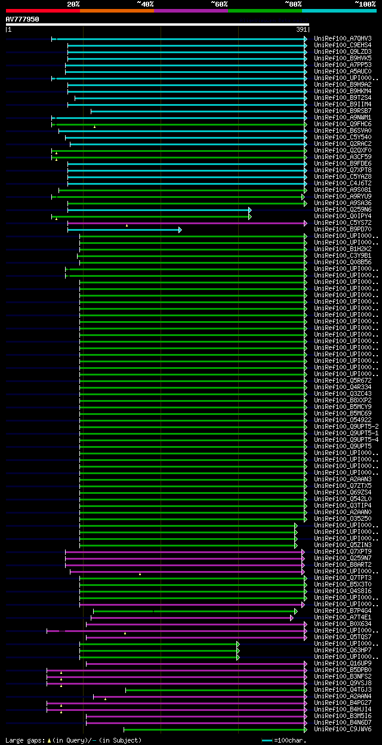
Task: Select the UniRef100_B5MCY9 label
Action: point(343,407)
